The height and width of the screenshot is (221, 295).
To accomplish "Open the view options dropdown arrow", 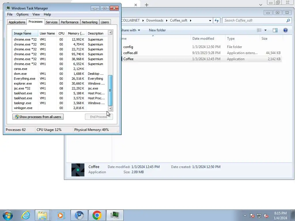I will 265,30.
